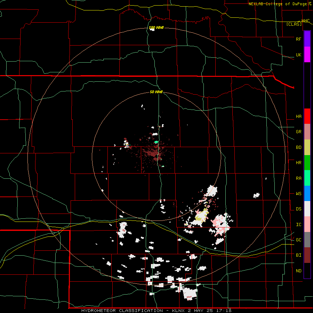The width and height of the screenshot is (313, 313).
Task: Click the HHC product code label
Action: tap(305, 21)
